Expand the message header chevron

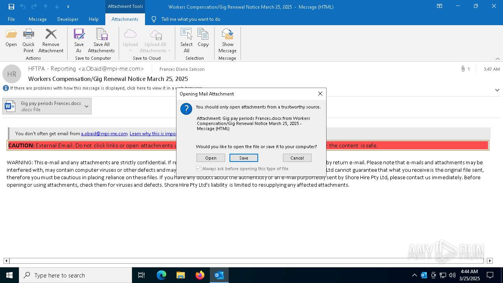click(x=497, y=90)
